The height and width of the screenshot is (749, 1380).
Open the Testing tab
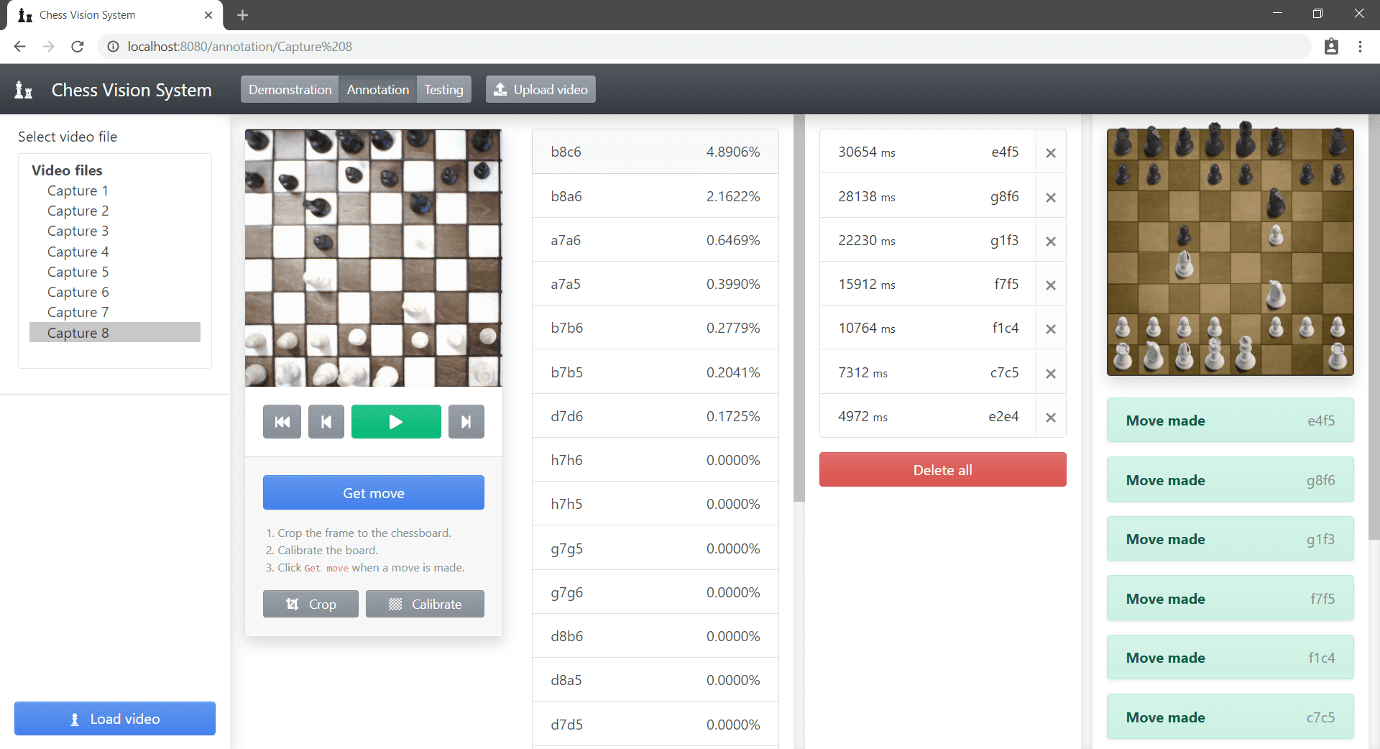pyautogui.click(x=443, y=90)
